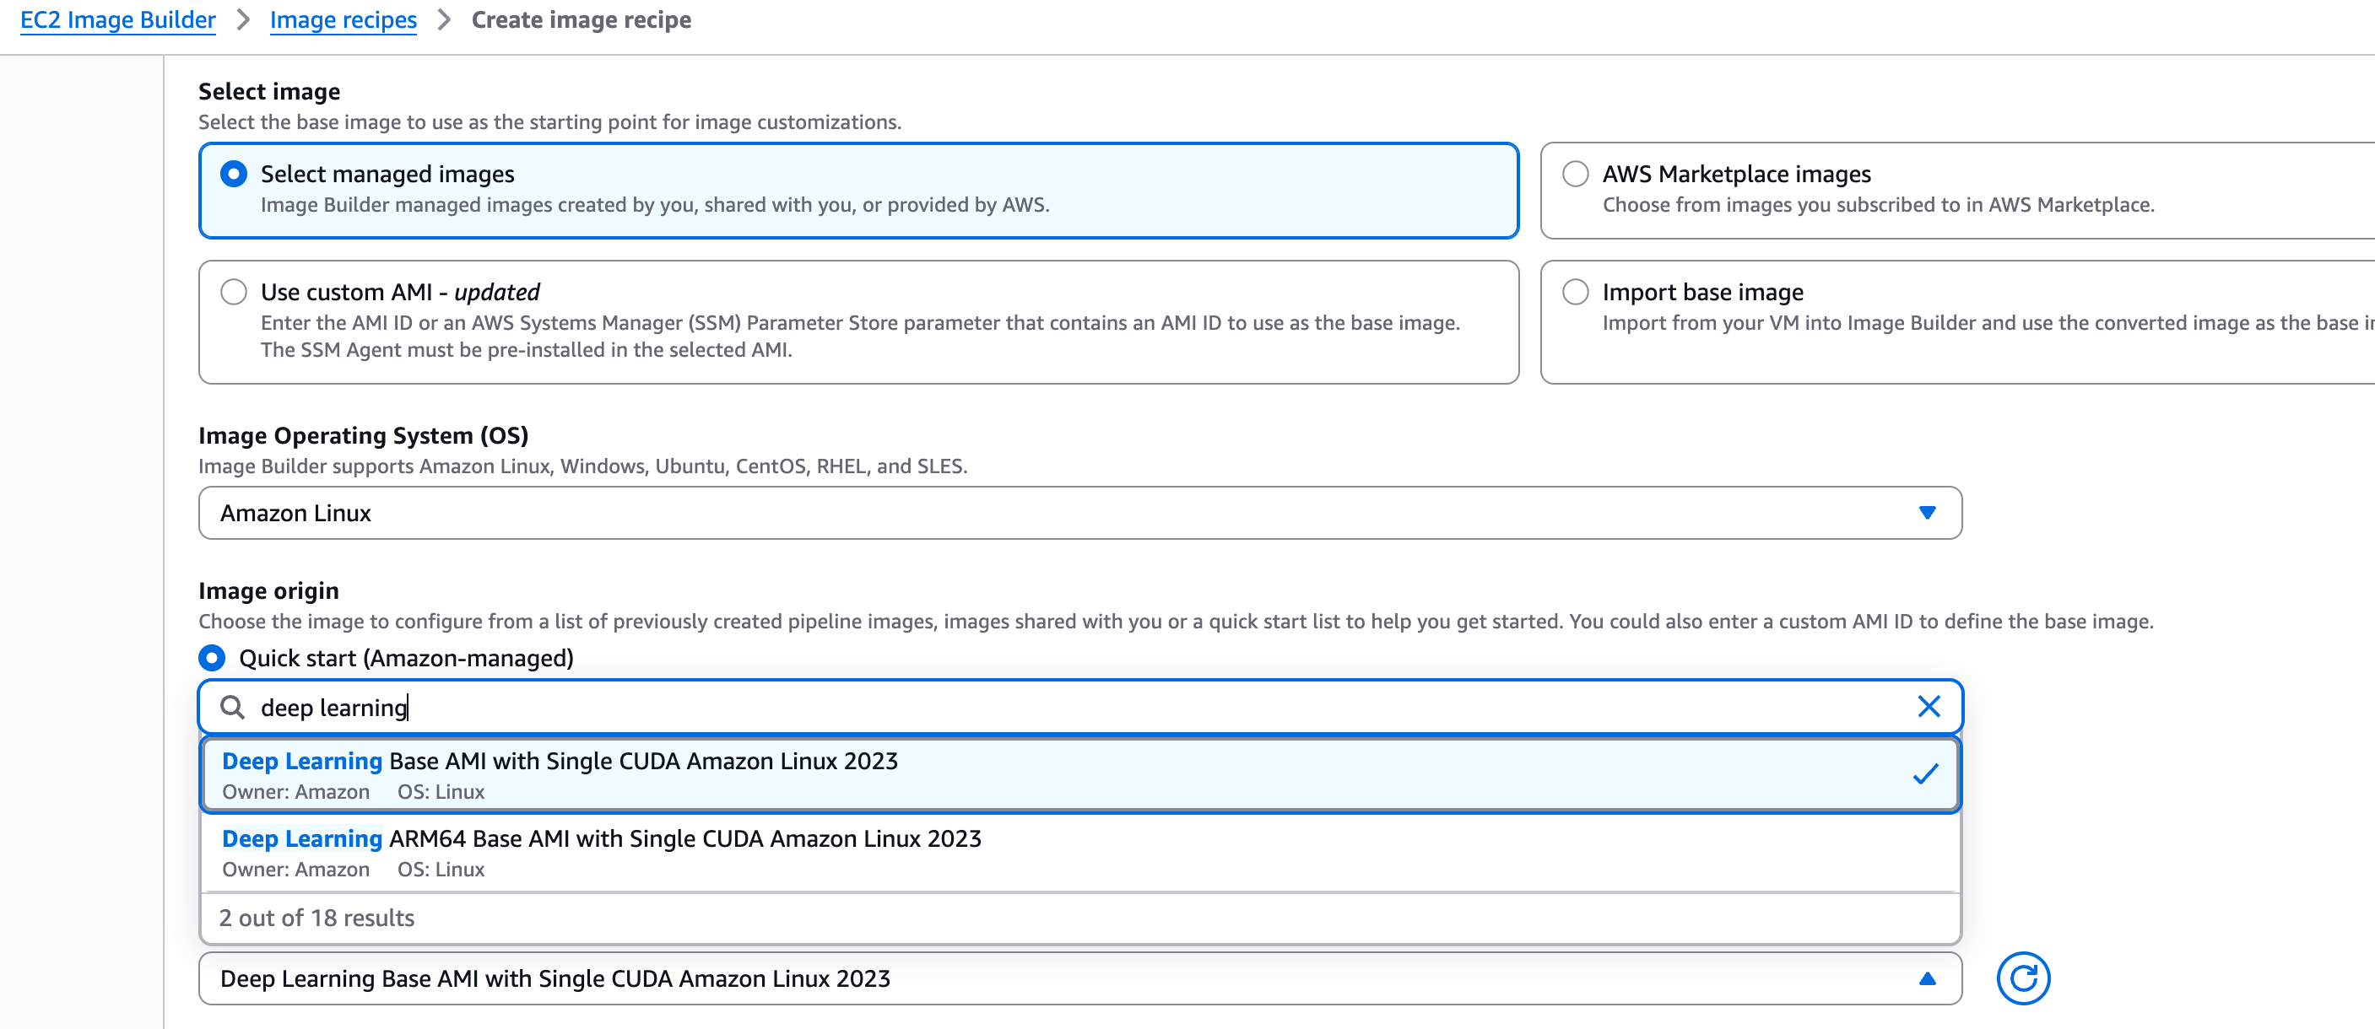The height and width of the screenshot is (1029, 2375).
Task: Select Quick start (Amazon-managed)
Action: point(213,658)
